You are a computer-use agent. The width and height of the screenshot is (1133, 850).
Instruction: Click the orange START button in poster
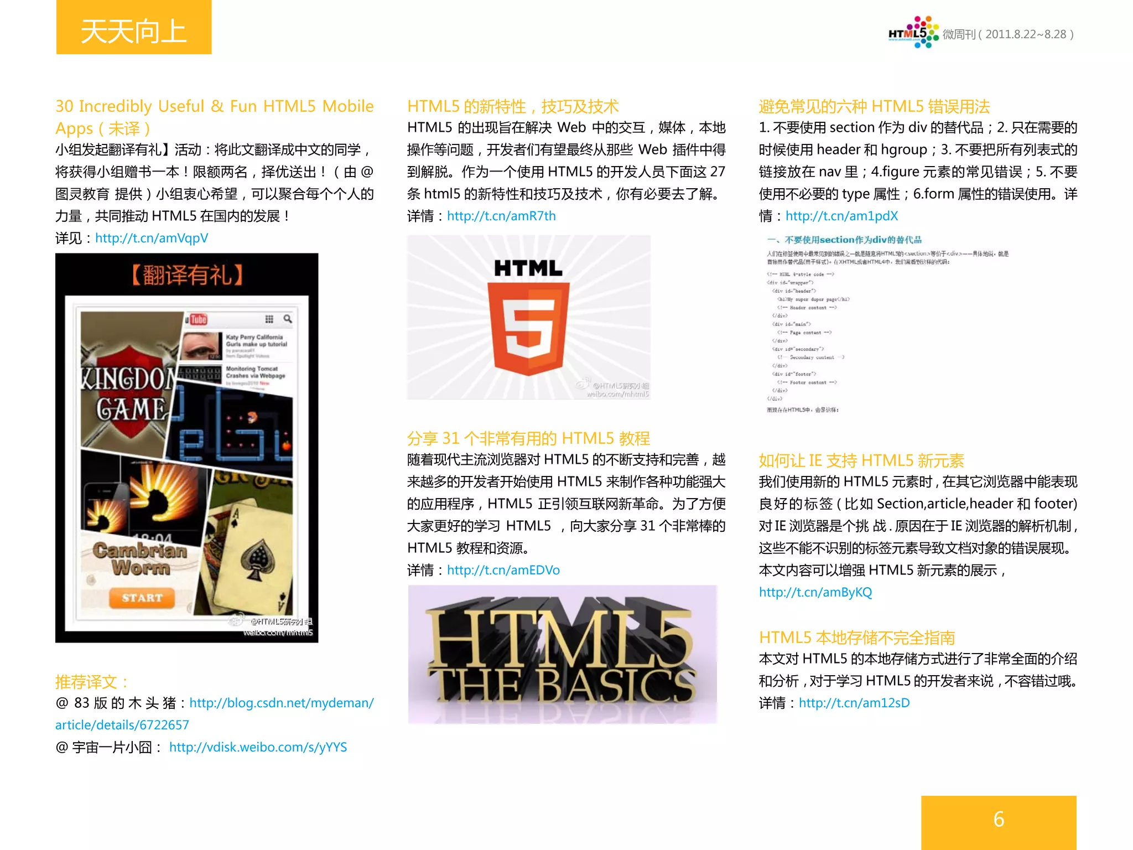click(x=142, y=598)
